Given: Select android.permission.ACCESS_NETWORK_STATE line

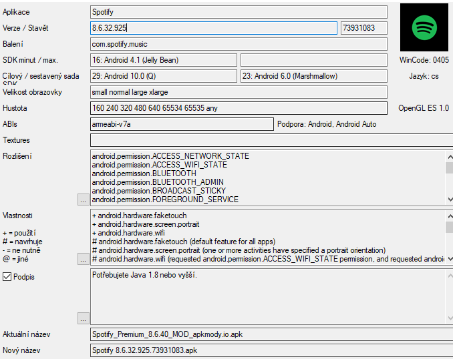Looking at the screenshot, I should (x=170, y=156).
